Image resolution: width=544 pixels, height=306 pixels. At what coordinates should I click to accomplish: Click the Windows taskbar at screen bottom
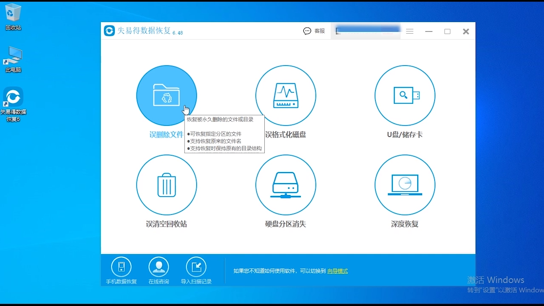[272, 303]
